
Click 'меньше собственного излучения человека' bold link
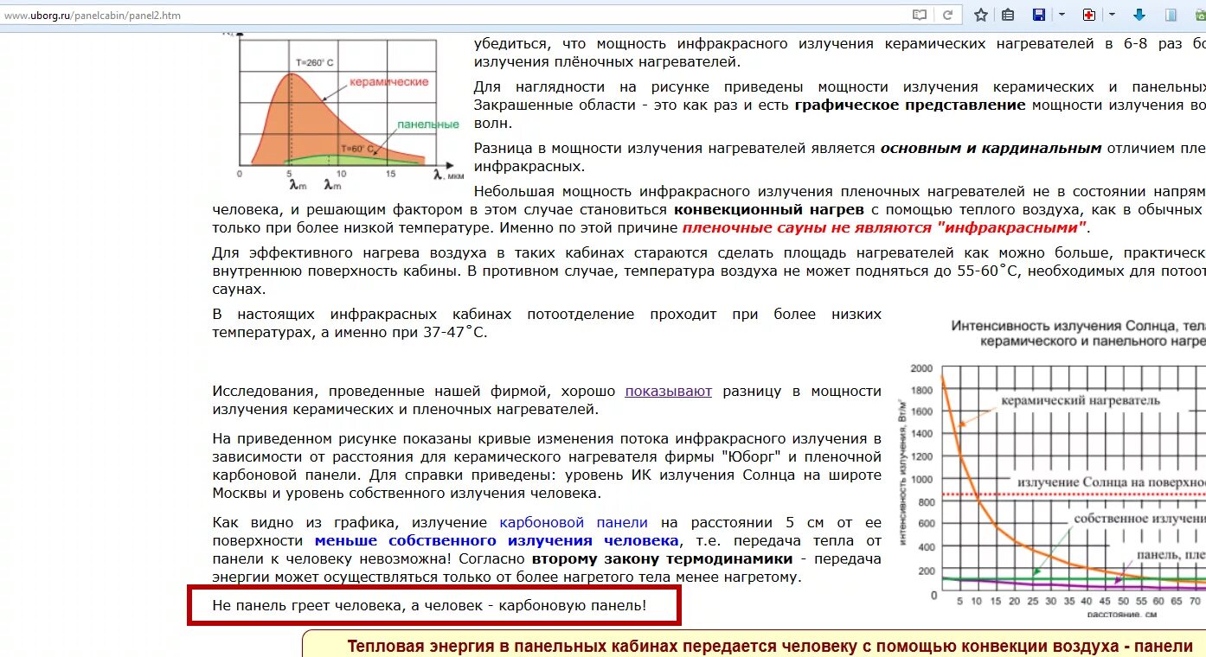coord(497,540)
